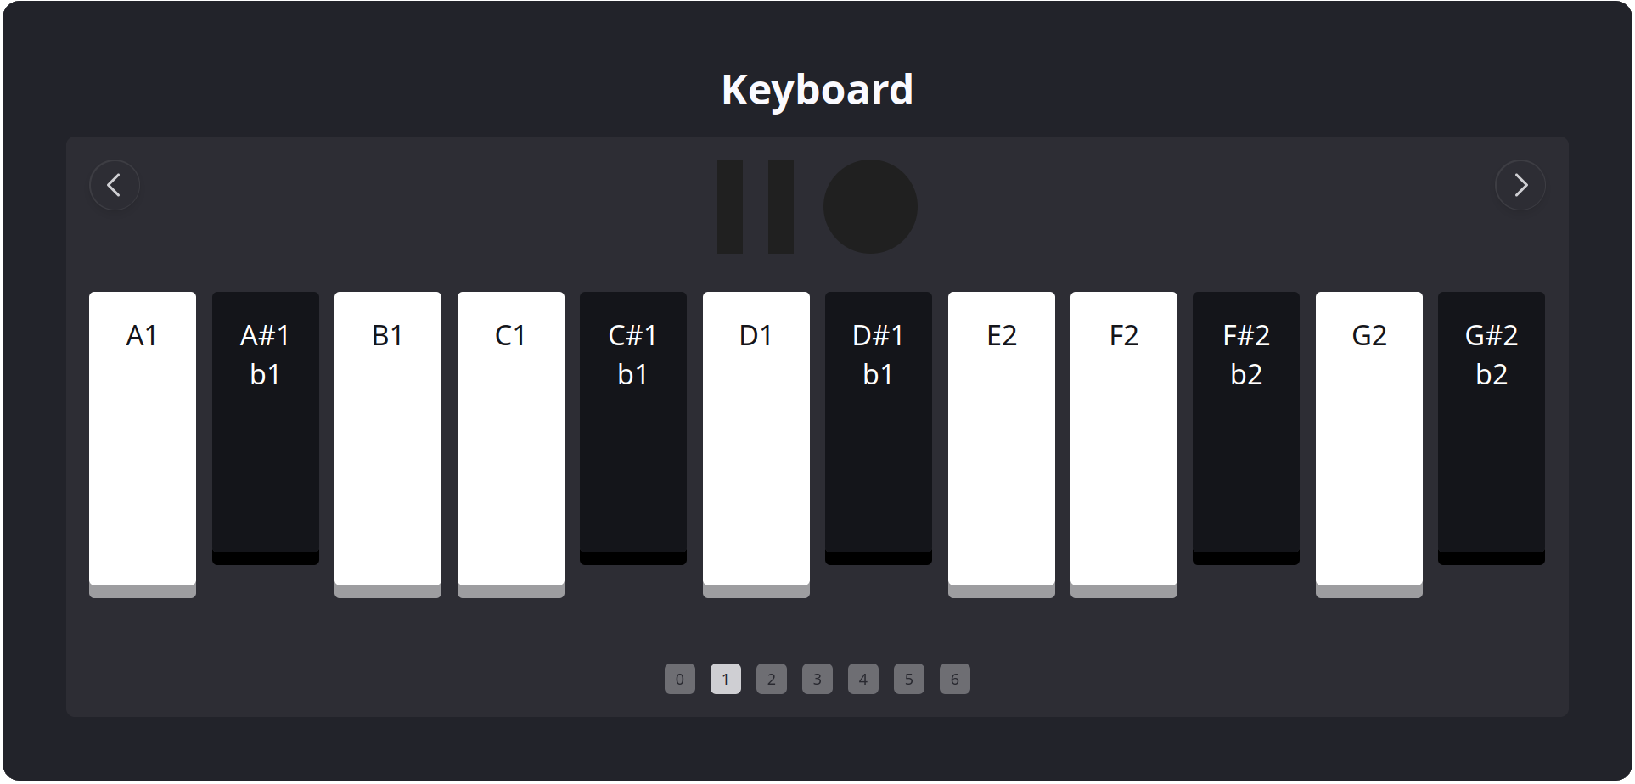
Task: Play the D1 key
Action: (756, 441)
